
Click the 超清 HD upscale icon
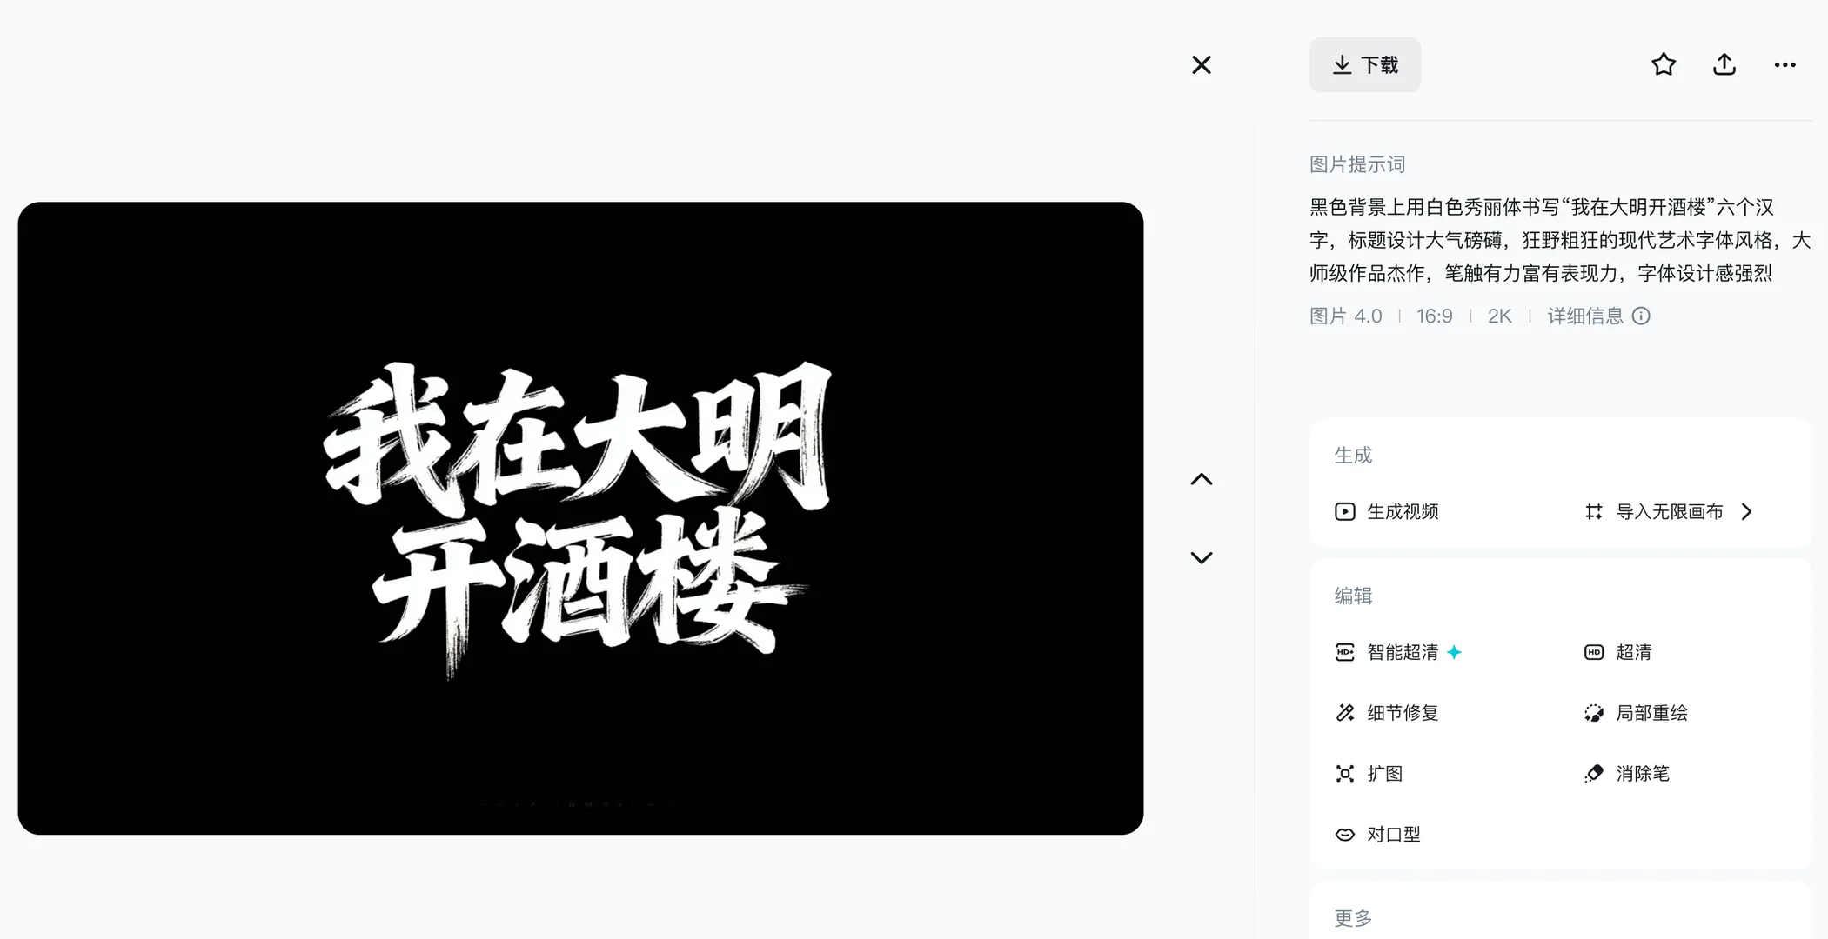pyautogui.click(x=1594, y=652)
